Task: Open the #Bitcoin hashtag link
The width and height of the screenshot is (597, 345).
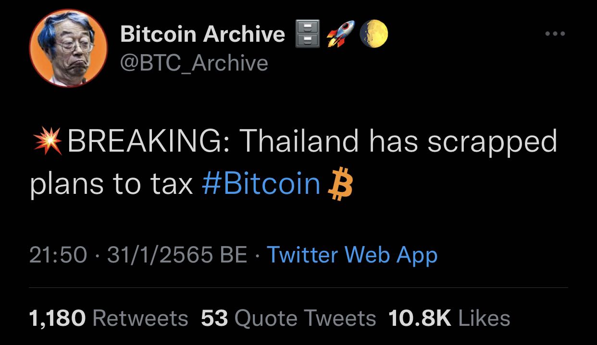Action: (x=261, y=183)
